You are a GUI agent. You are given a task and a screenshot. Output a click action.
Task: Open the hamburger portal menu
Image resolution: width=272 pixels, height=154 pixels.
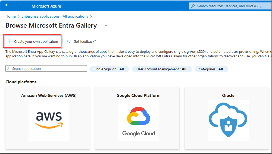(x=20, y=6)
